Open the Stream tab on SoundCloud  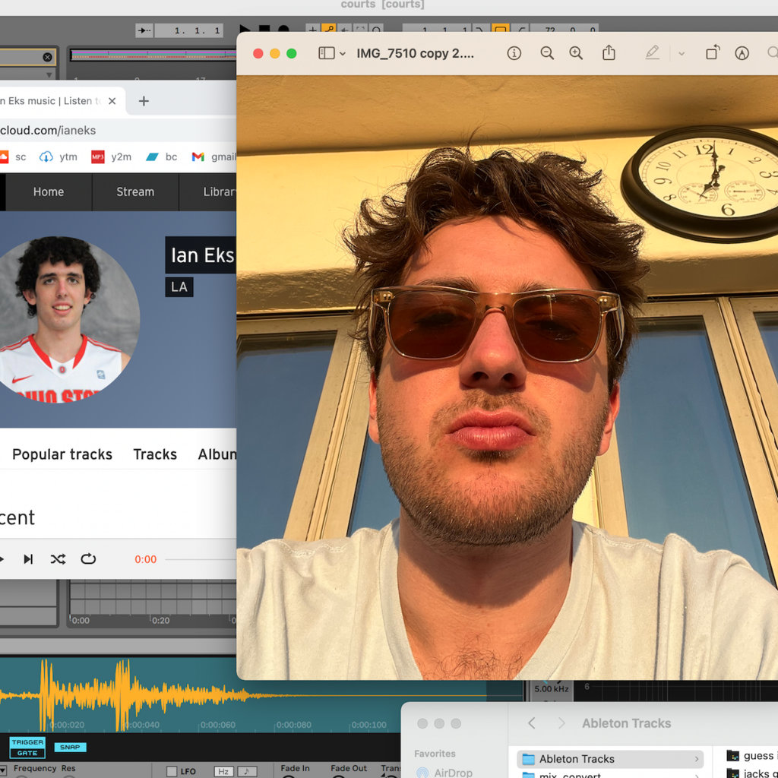click(135, 192)
